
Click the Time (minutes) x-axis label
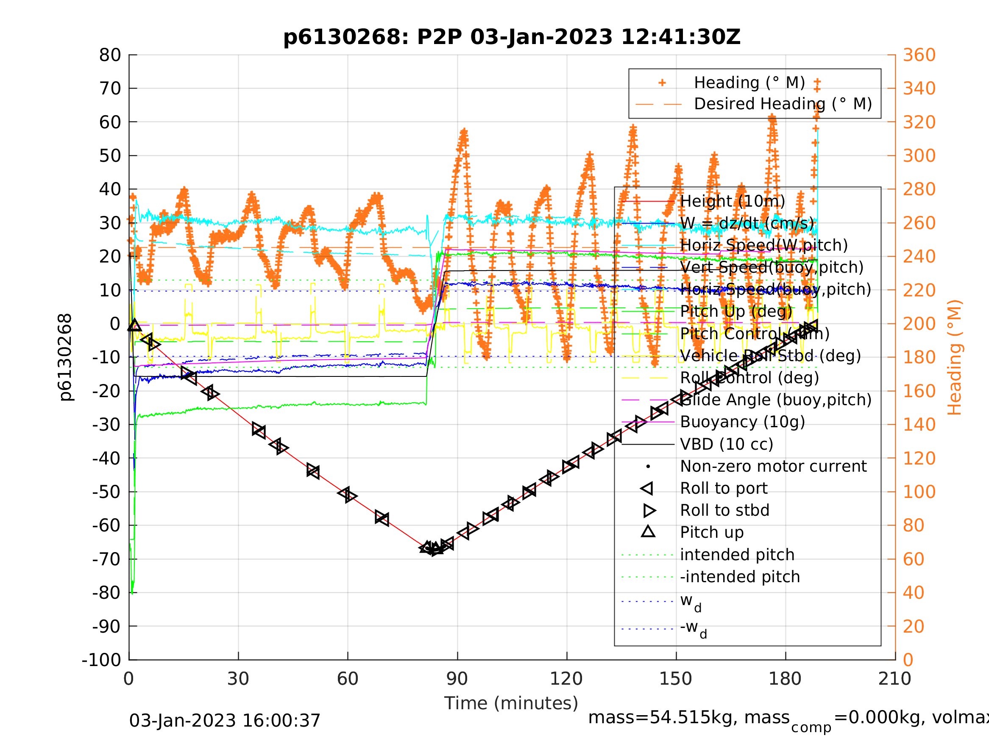tap(511, 703)
